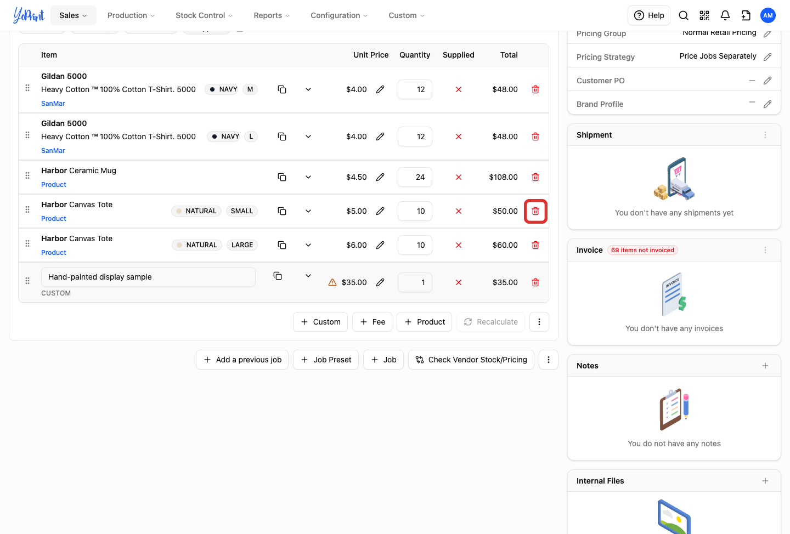Open the AM user avatar menu
The height and width of the screenshot is (534, 790).
(x=768, y=15)
